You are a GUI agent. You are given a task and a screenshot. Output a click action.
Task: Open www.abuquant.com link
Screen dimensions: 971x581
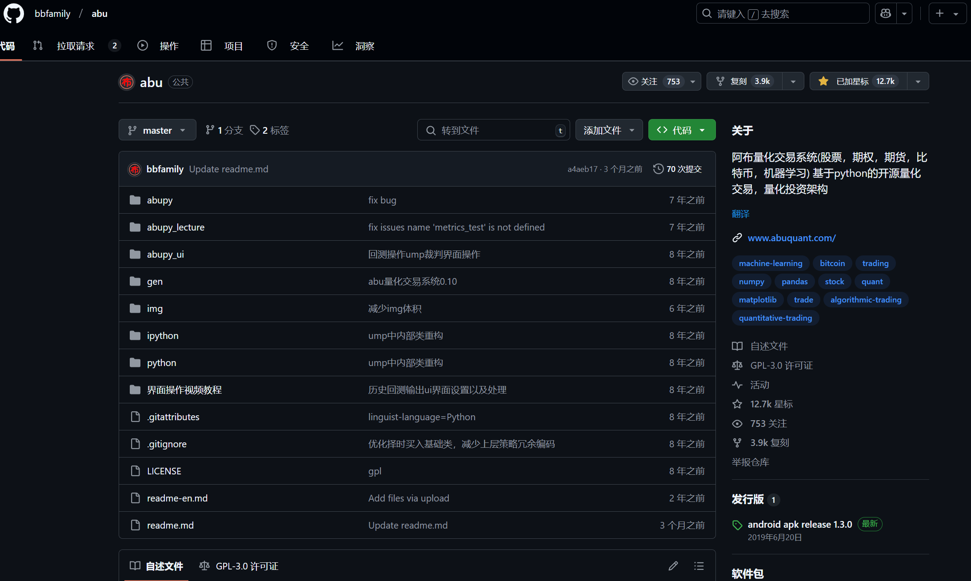791,238
